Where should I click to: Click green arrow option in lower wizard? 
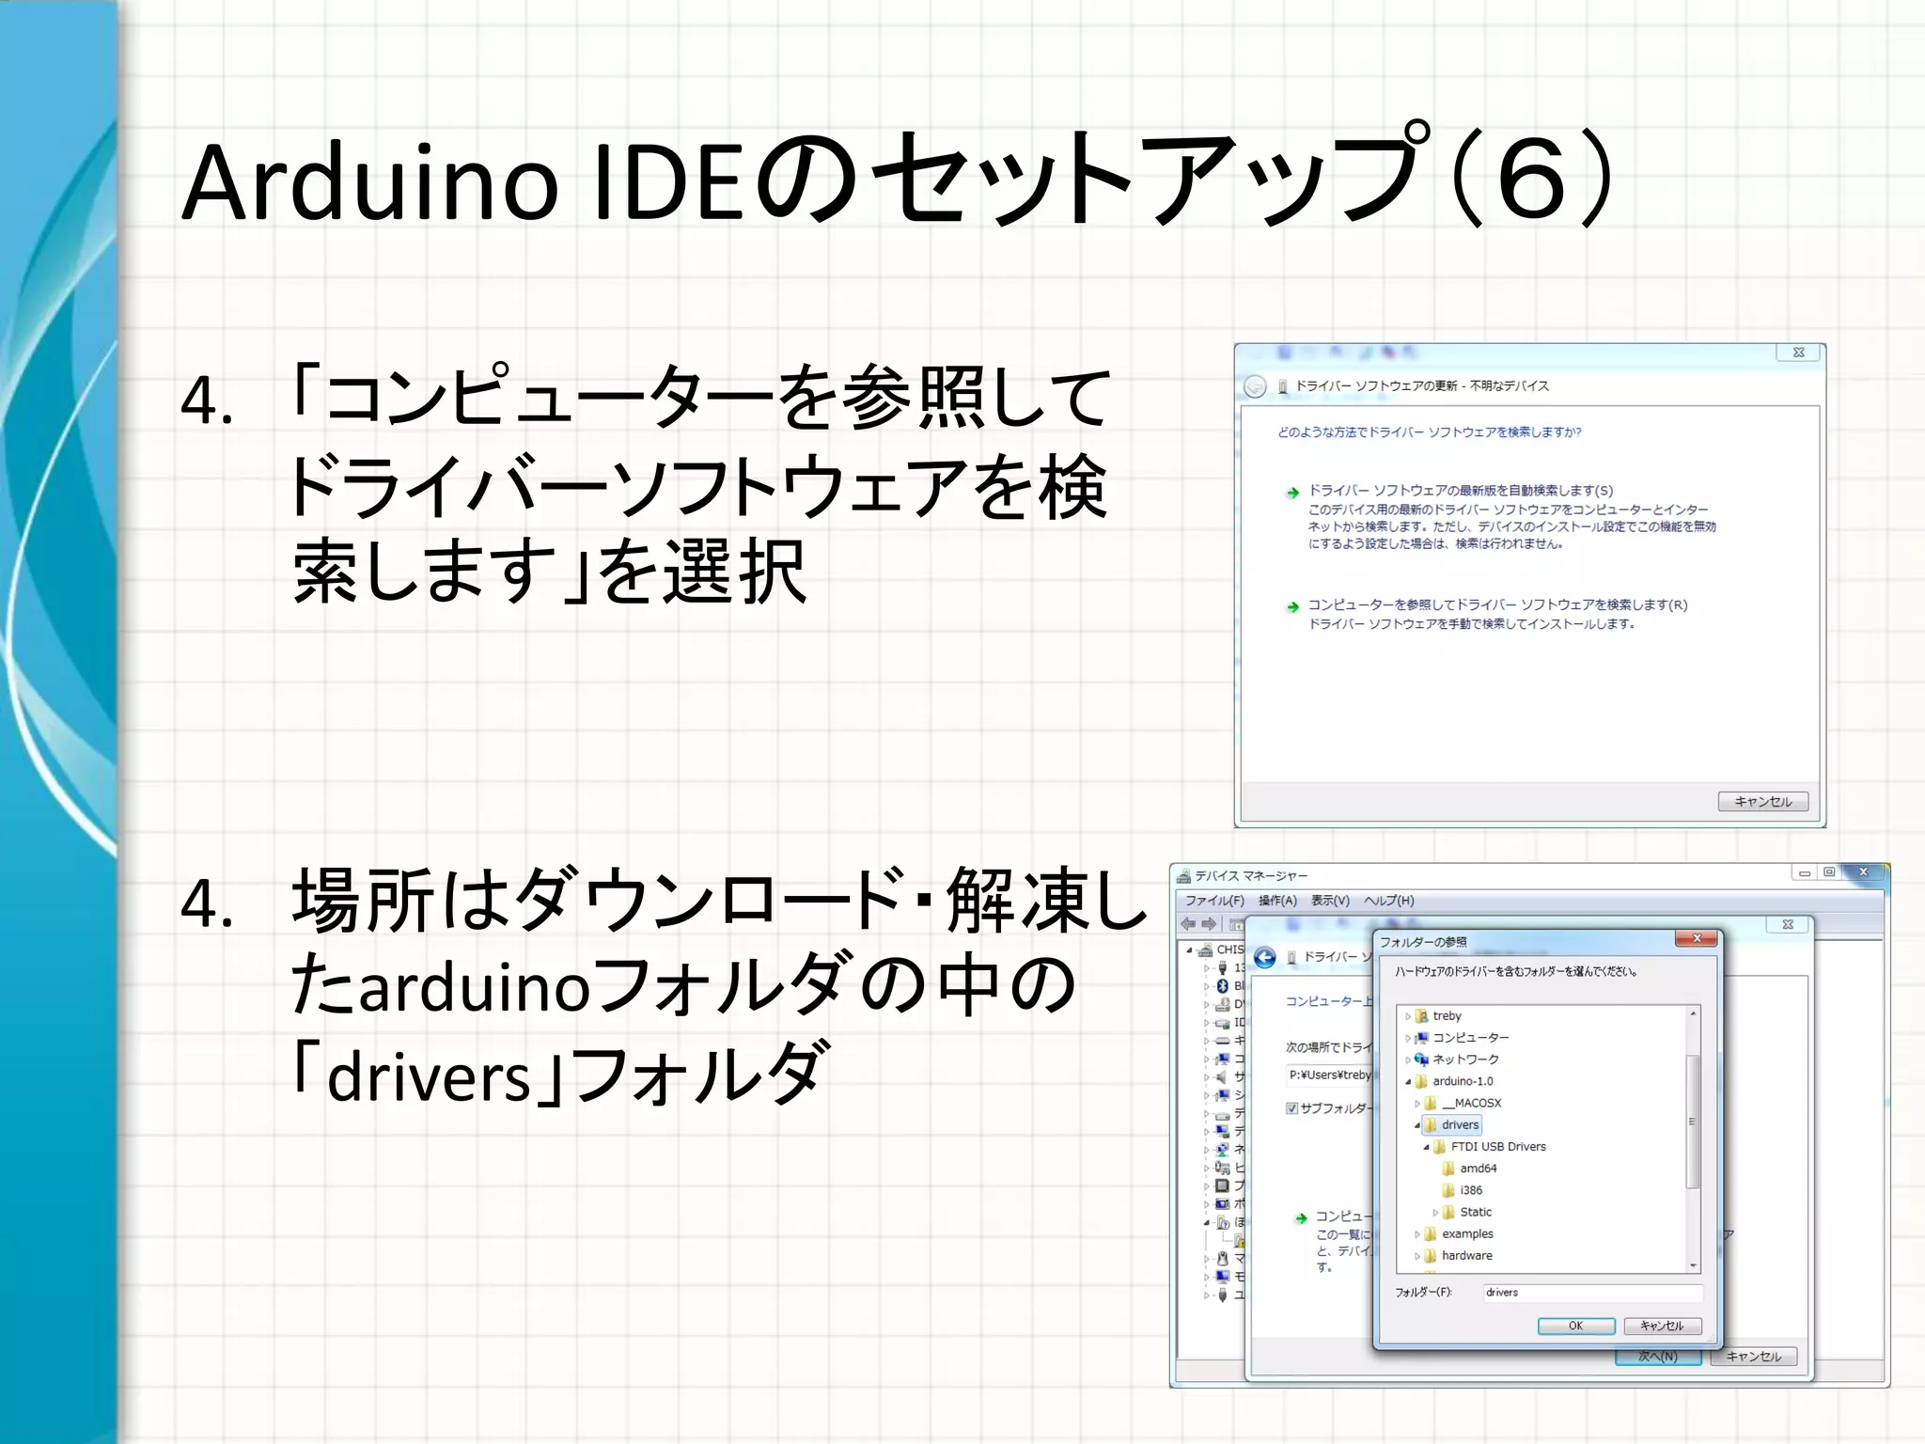pyautogui.click(x=1301, y=1218)
